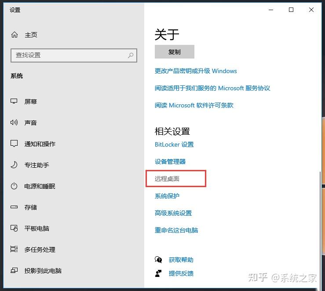Screen dimensions: 325x291
Task: Select 声音 in the sidebar
Action: tap(31, 123)
